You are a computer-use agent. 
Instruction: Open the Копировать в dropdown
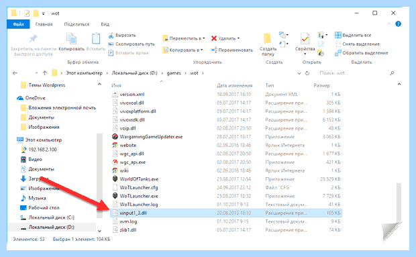click(x=183, y=50)
